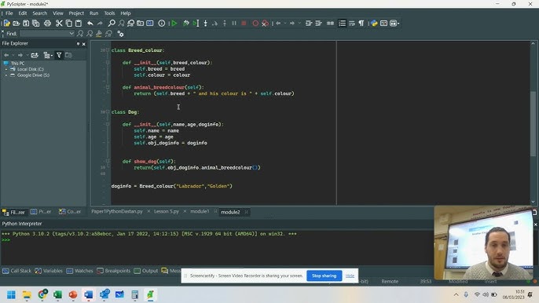The height and width of the screenshot is (303, 539).
Task: Open the Variables panel tab
Action: [x=49, y=271]
